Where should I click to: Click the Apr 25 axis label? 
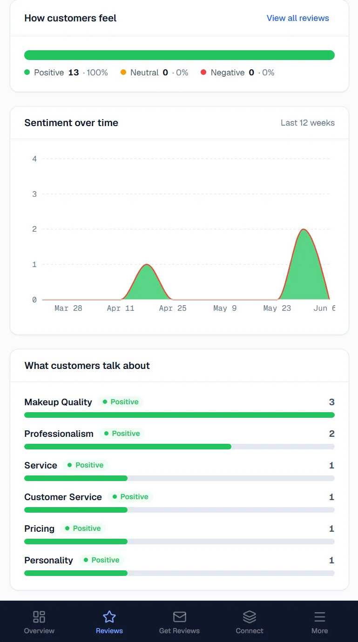pyautogui.click(x=173, y=308)
